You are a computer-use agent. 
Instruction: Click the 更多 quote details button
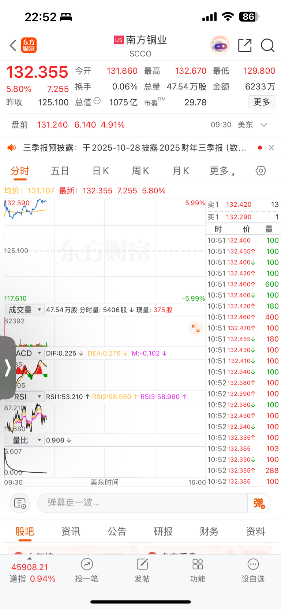coord(262,101)
